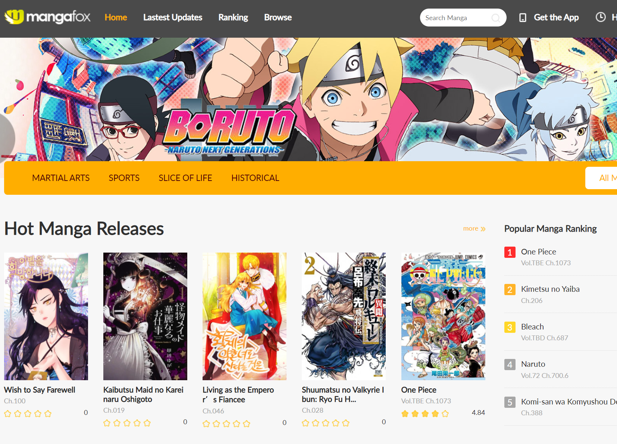Open history via the clock icon
The height and width of the screenshot is (444, 617).
pyautogui.click(x=601, y=17)
